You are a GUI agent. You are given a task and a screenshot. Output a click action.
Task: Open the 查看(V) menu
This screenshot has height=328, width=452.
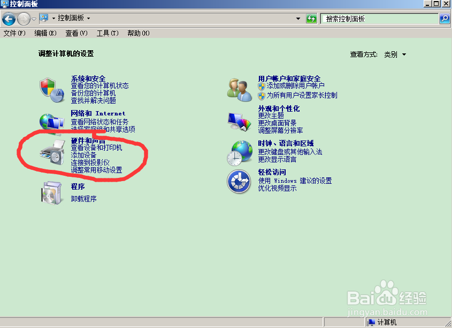point(76,34)
